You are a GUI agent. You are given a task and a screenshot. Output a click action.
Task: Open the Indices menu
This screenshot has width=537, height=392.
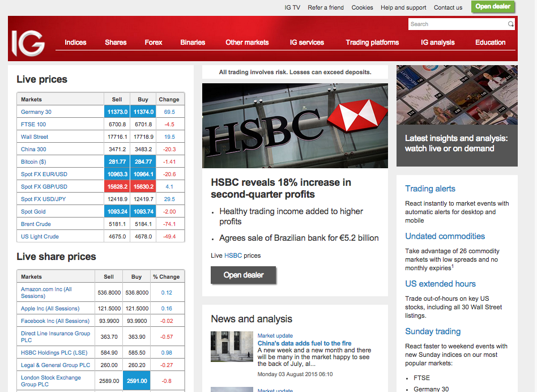click(x=75, y=42)
